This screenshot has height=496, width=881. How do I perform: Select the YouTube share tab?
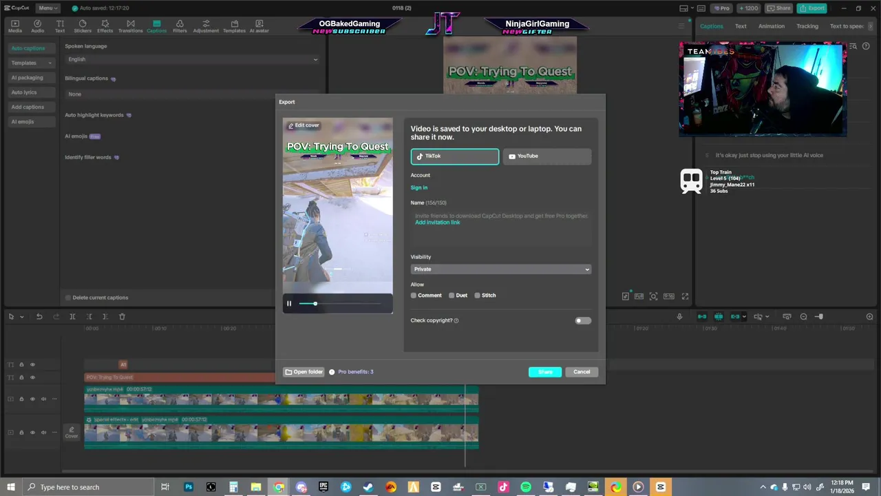click(546, 156)
